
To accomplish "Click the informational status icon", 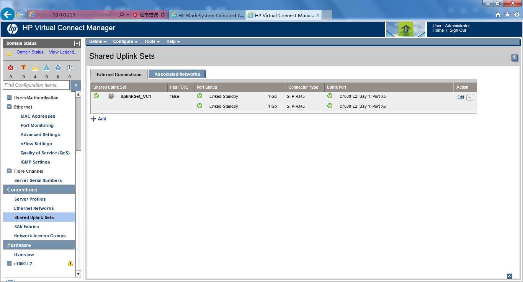I will pyautogui.click(x=69, y=68).
